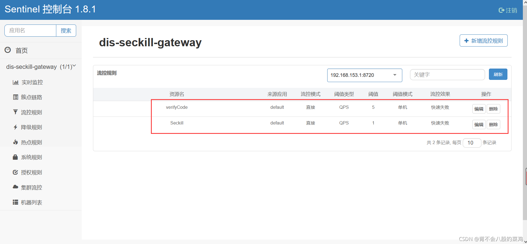Click 单机 in the verifyCode row
This screenshot has width=527, height=244.
pyautogui.click(x=403, y=107)
